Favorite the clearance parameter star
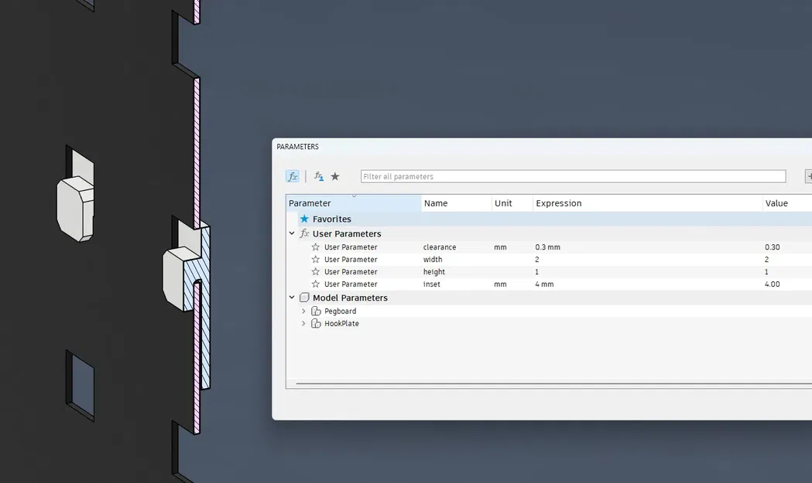The height and width of the screenshot is (483, 812). pyautogui.click(x=315, y=247)
